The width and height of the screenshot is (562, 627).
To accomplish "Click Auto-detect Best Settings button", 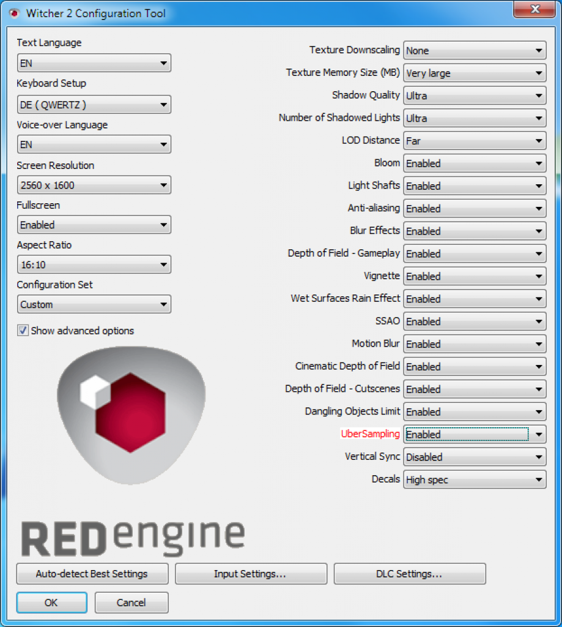I will pos(92,574).
